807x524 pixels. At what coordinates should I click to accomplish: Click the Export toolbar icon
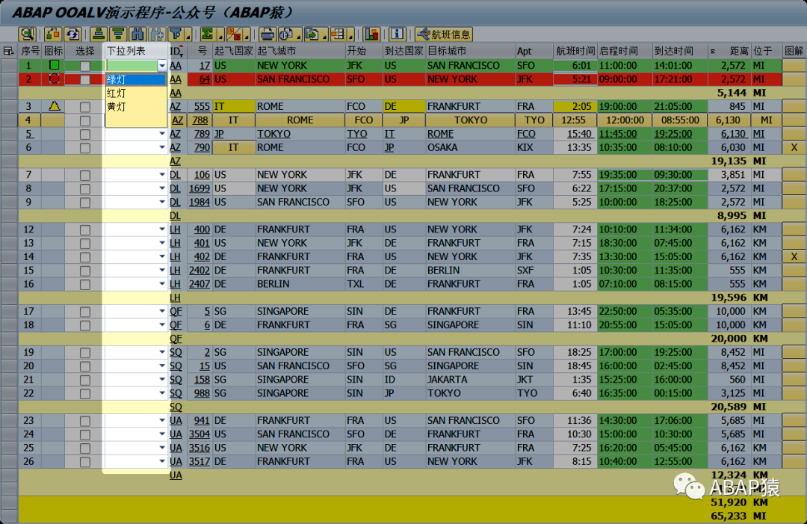(x=312, y=34)
